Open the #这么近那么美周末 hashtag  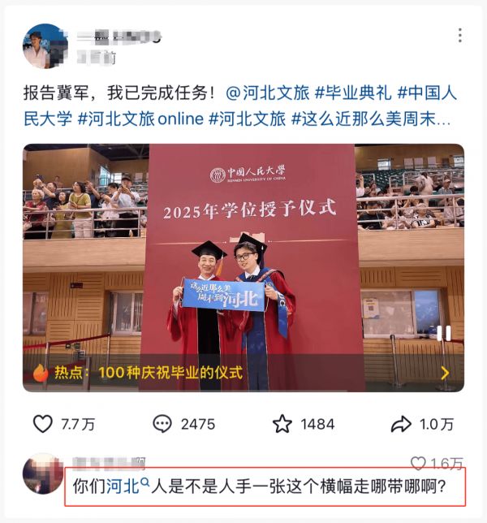[371, 119]
